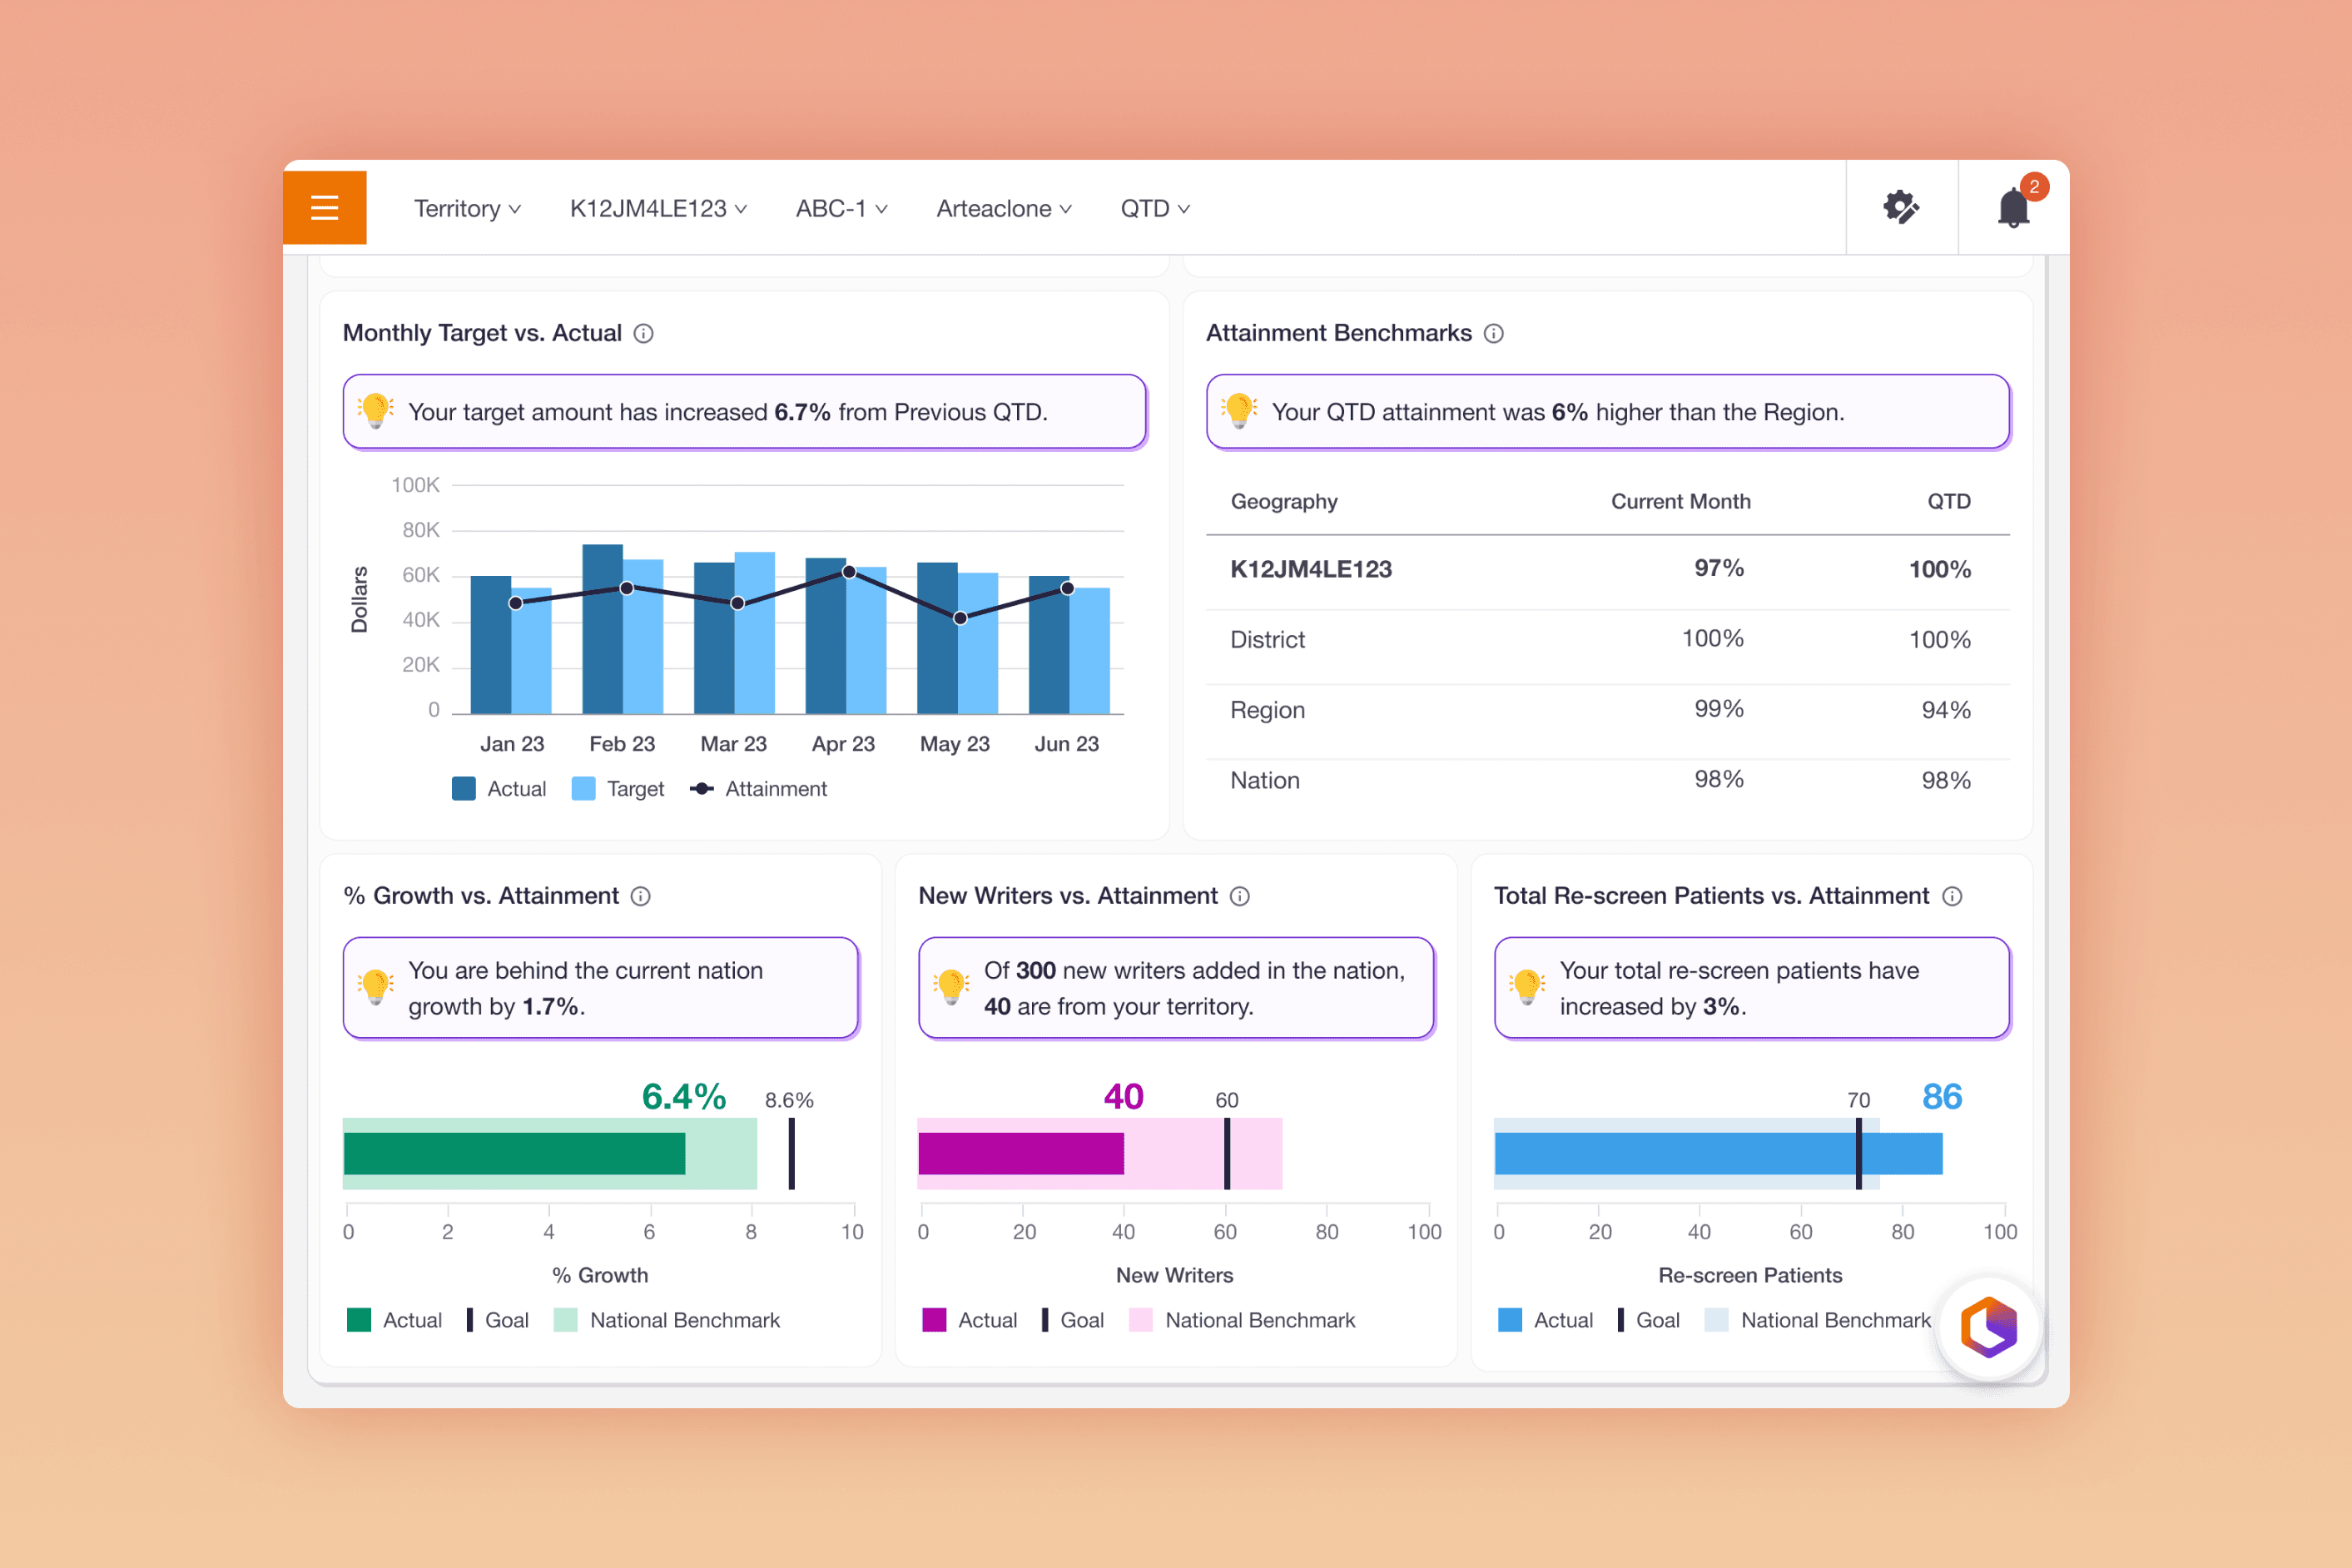Click K12JM4LE123's 97% current month value
Screen dimensions: 2352x1568
pyautogui.click(x=1719, y=568)
